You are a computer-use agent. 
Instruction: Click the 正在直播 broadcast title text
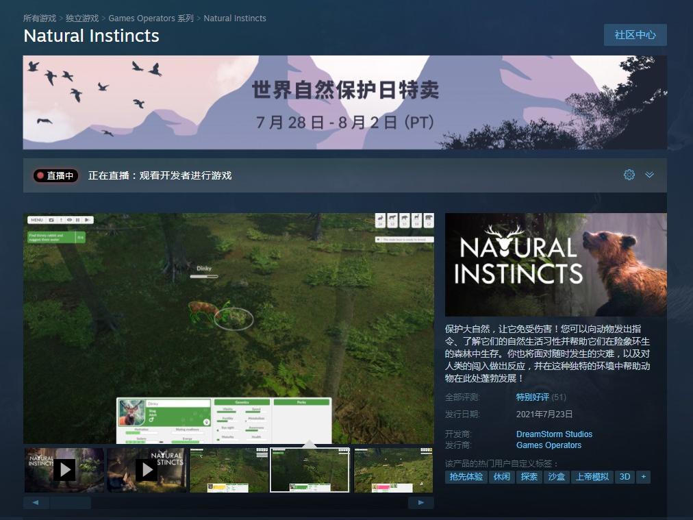click(160, 175)
